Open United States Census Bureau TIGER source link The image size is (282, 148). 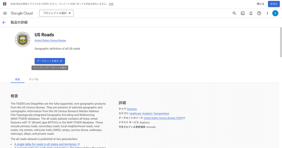tap(163, 118)
